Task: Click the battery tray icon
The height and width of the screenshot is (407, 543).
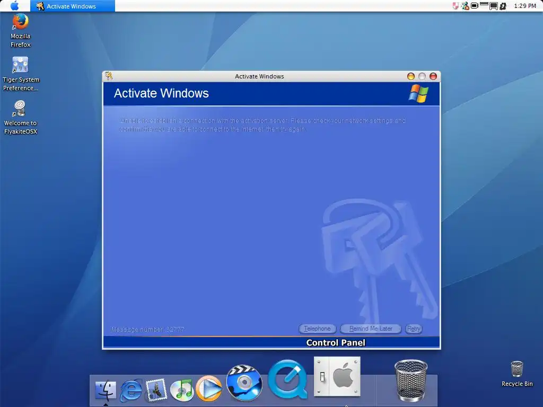Action: coord(475,6)
